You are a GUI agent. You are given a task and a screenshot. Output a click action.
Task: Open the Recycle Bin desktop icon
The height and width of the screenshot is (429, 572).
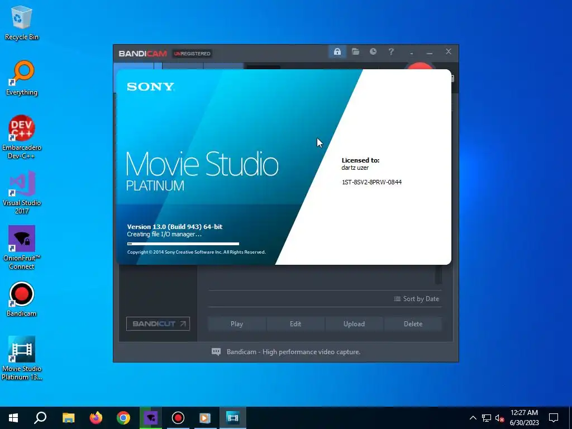pyautogui.click(x=22, y=22)
